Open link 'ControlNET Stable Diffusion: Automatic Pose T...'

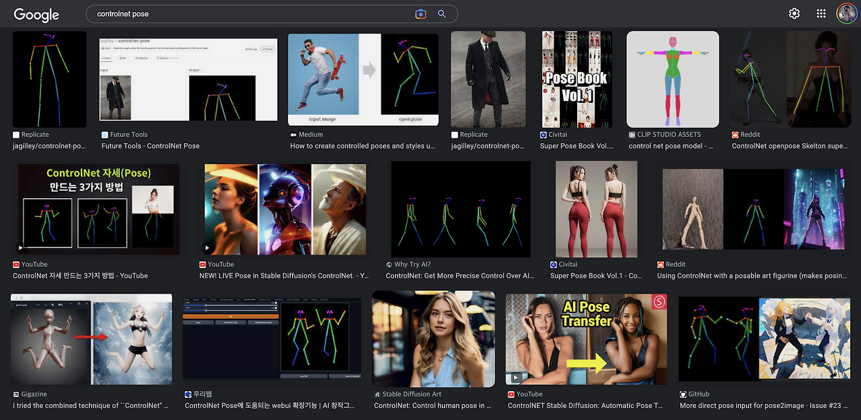(585, 405)
